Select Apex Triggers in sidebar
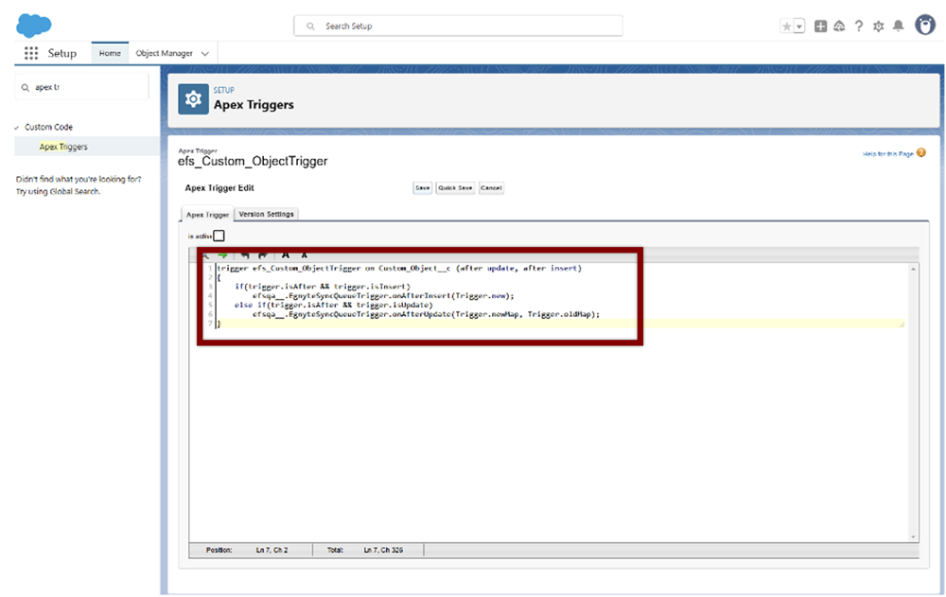 coord(63,147)
